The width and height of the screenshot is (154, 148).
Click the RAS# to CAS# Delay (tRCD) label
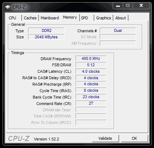(x=47, y=78)
